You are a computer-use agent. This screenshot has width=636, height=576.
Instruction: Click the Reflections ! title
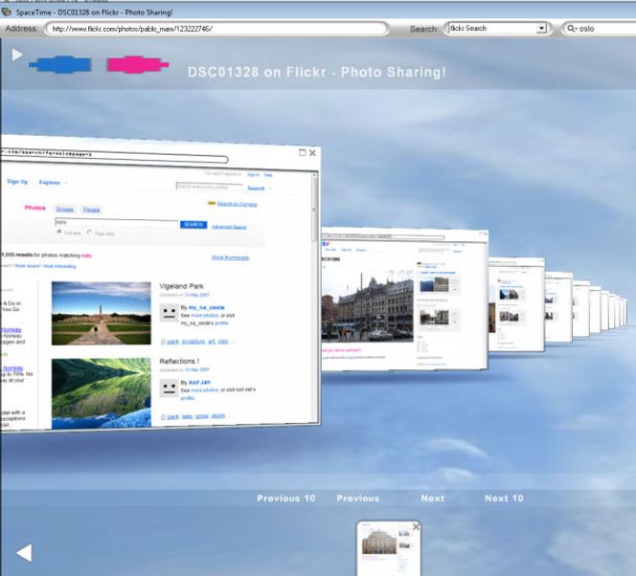179,362
